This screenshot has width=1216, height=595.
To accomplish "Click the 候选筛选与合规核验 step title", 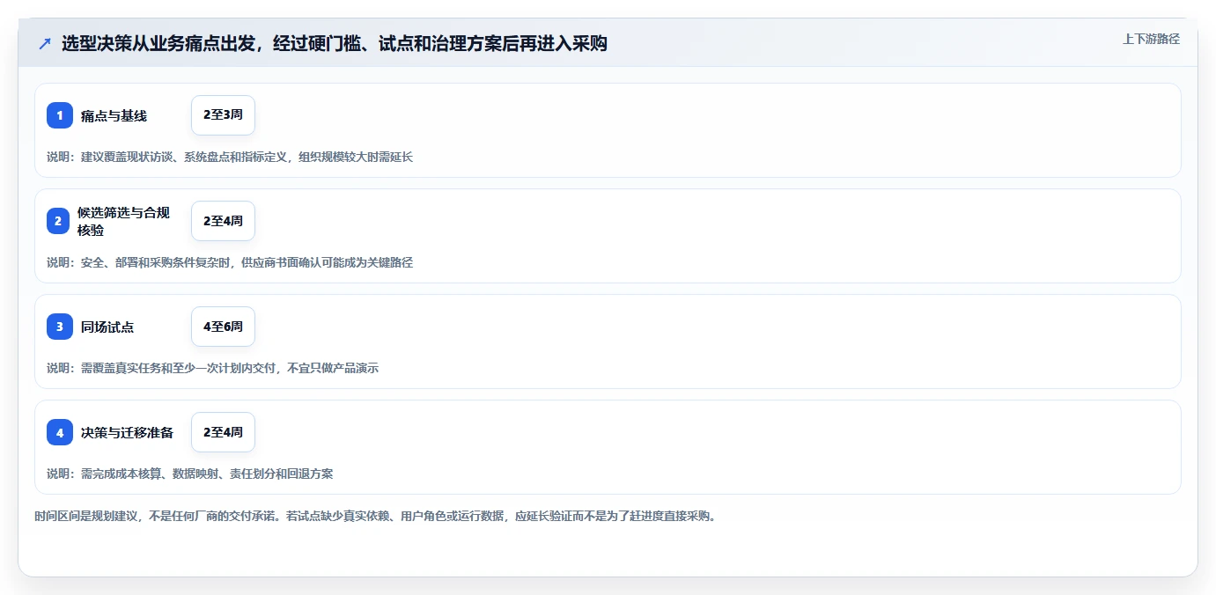I will point(123,221).
